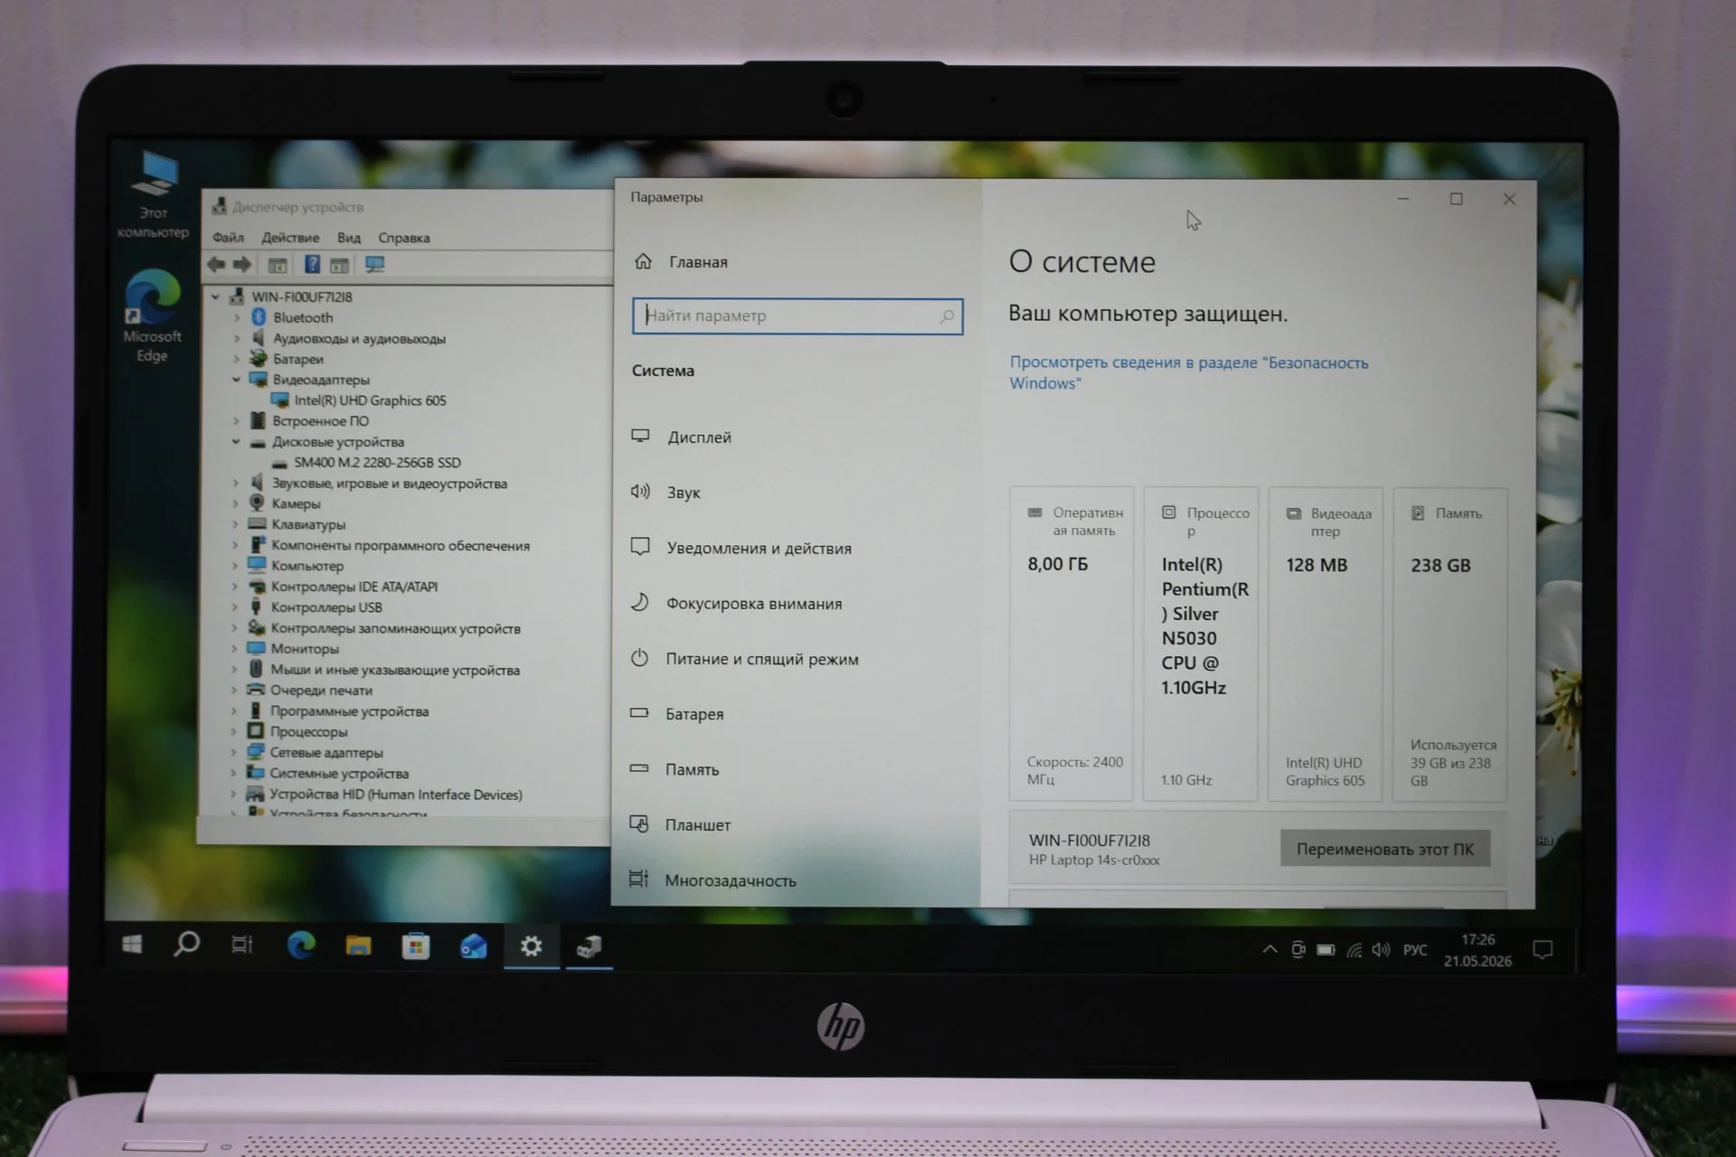
Task: Expand the Клавиатуры node
Action: (235, 524)
